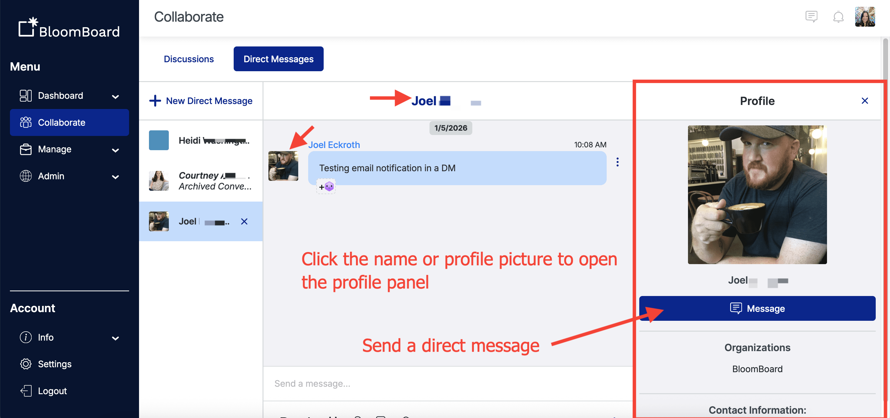Viewport: 890px width, 418px height.
Task: Click the BloomBoard logo
Action: [69, 28]
